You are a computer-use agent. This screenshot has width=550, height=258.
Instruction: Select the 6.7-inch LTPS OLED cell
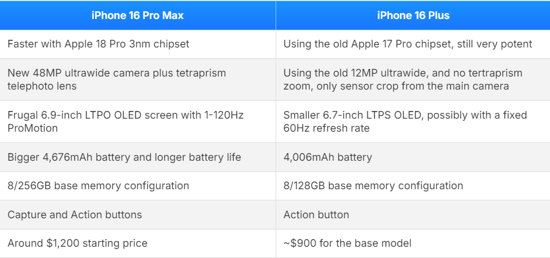click(405, 121)
